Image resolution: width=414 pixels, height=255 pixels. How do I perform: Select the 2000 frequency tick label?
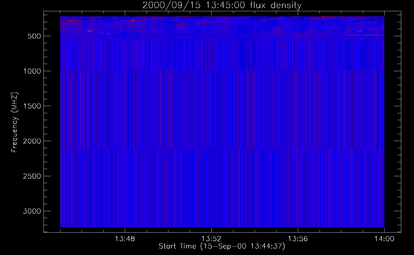32,141
